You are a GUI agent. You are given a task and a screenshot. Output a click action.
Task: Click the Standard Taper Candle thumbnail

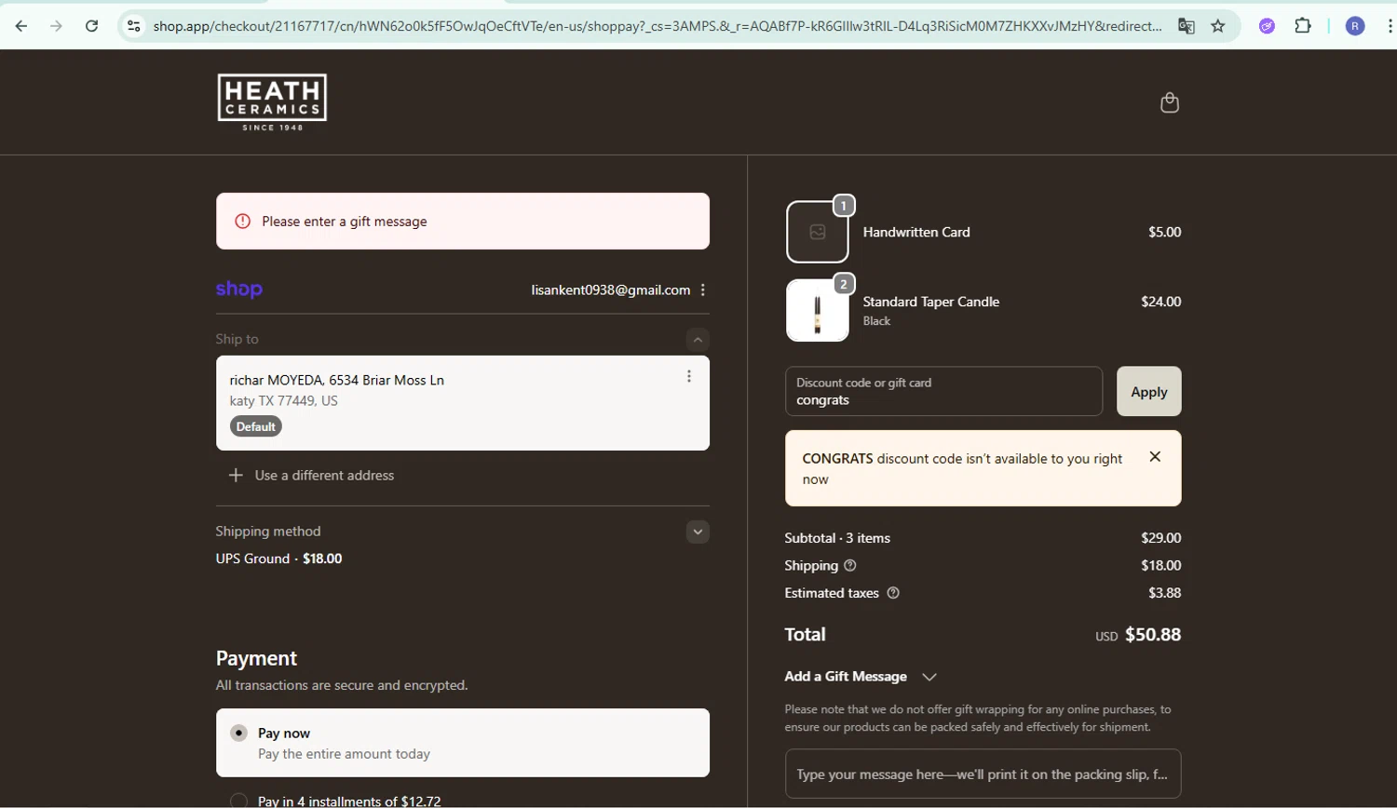coord(817,310)
